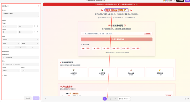This screenshot has width=190, height=102.
Task: Click the purple preview play button
Action: tap(105, 99)
